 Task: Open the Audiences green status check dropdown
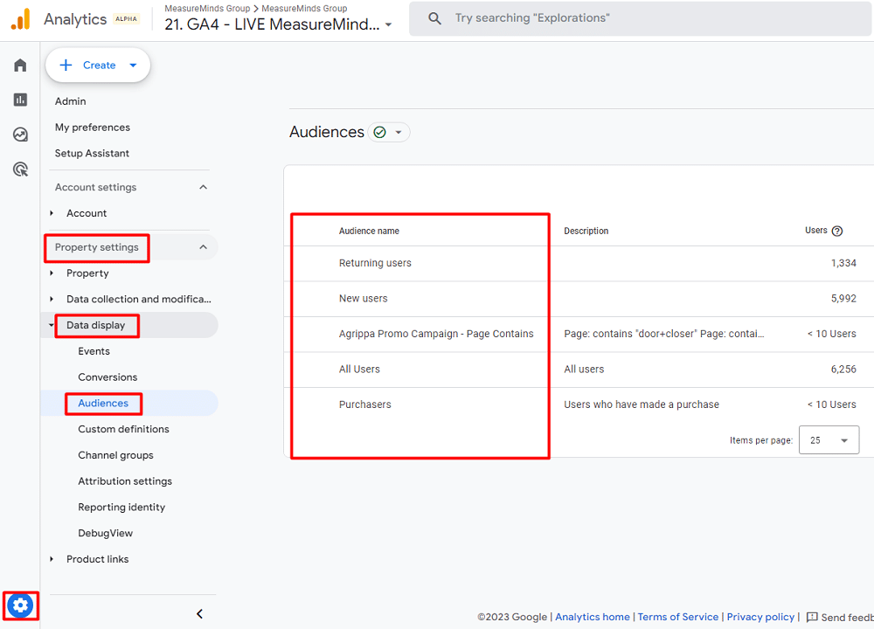[389, 132]
